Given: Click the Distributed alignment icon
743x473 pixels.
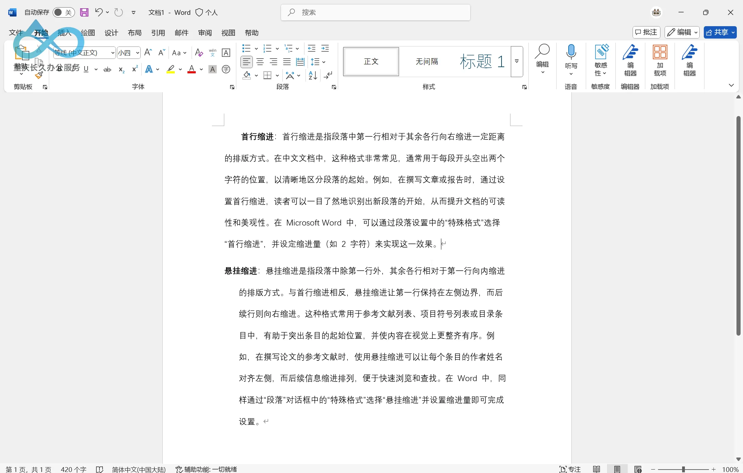Looking at the screenshot, I should coord(300,62).
